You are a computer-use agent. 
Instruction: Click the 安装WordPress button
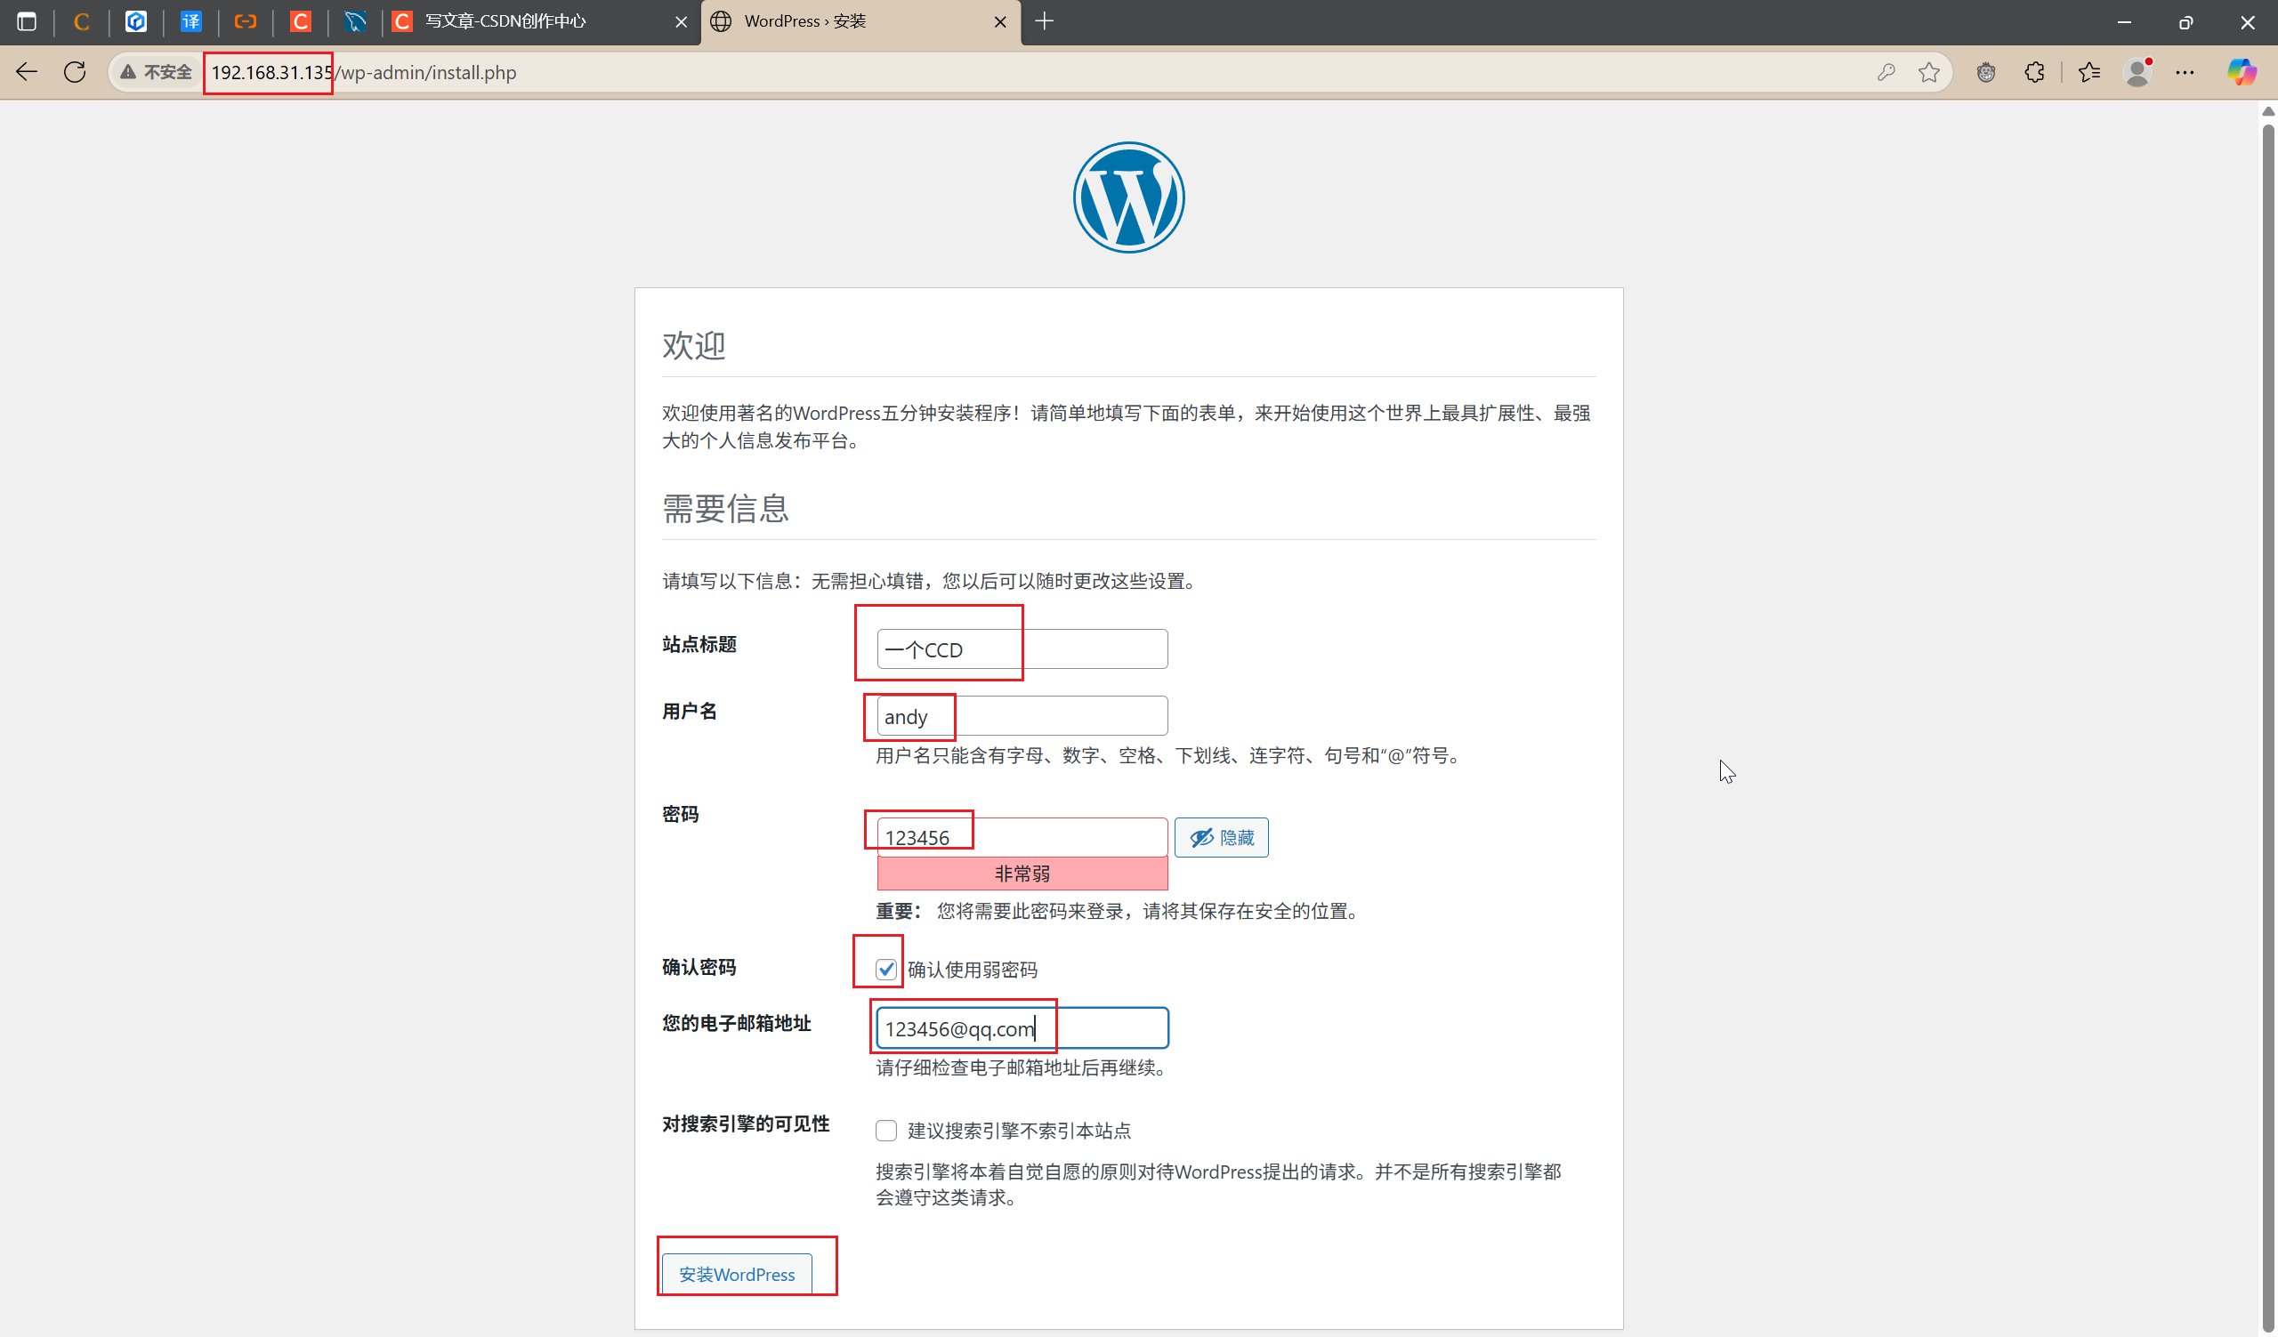click(x=737, y=1274)
